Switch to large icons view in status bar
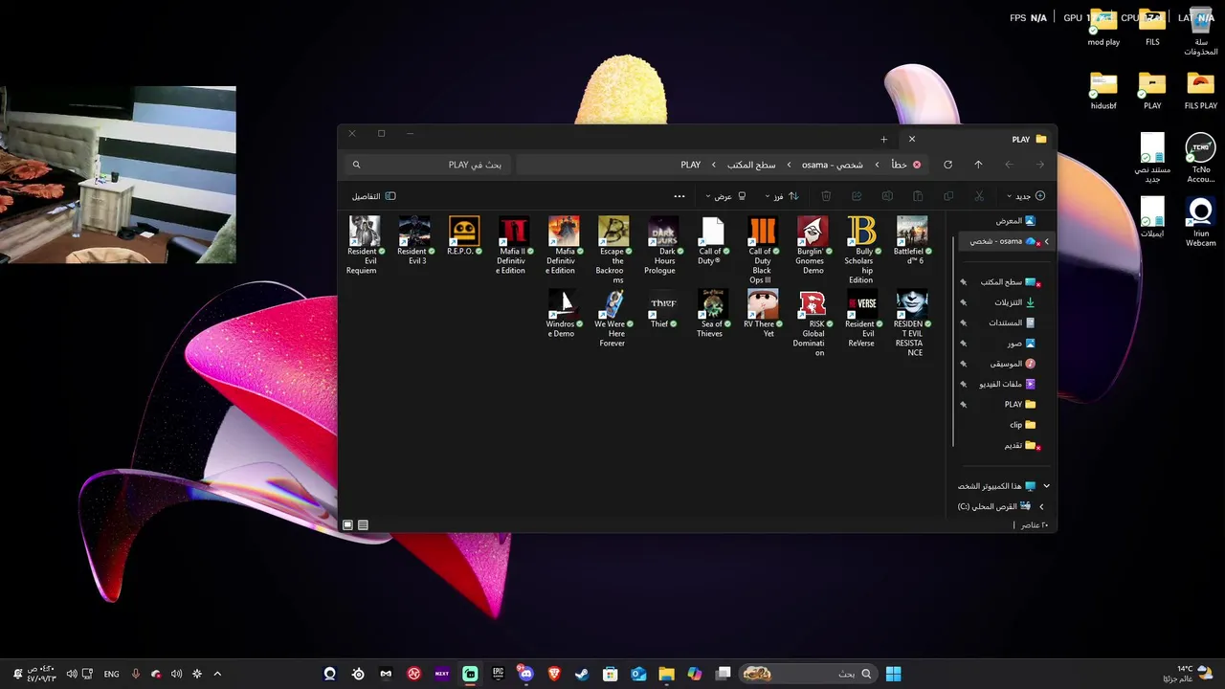 point(347,525)
